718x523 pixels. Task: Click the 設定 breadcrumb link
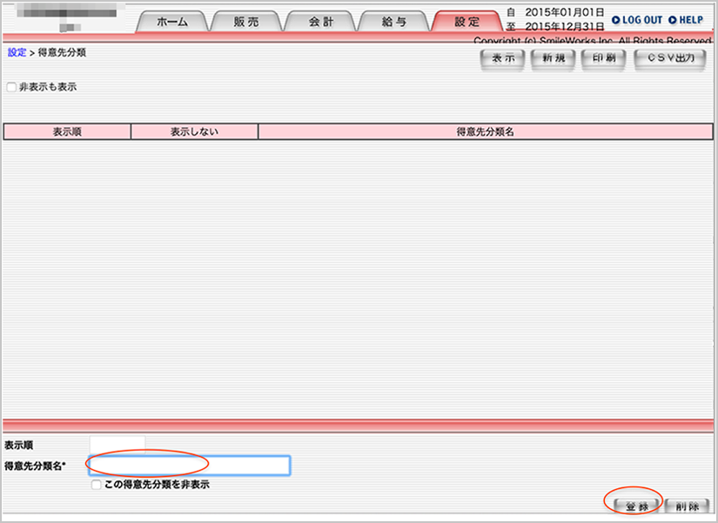pos(17,52)
